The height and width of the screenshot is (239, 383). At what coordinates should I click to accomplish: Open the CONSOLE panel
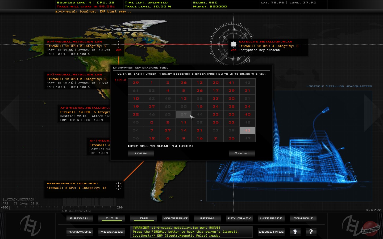pyautogui.click(x=303, y=218)
